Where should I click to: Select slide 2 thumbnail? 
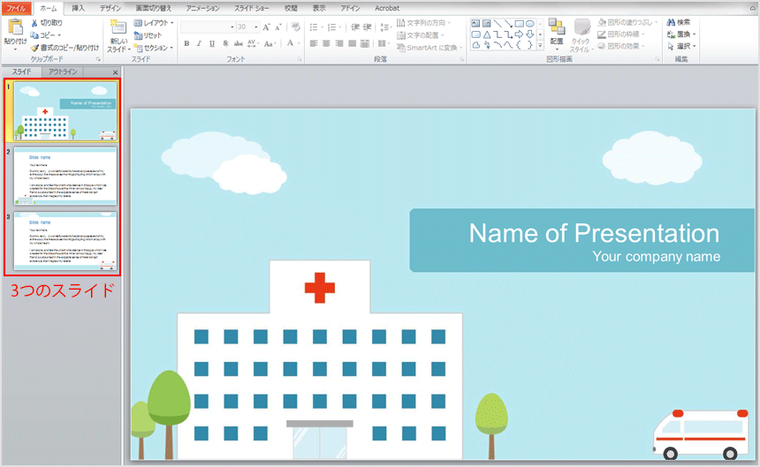(x=65, y=177)
